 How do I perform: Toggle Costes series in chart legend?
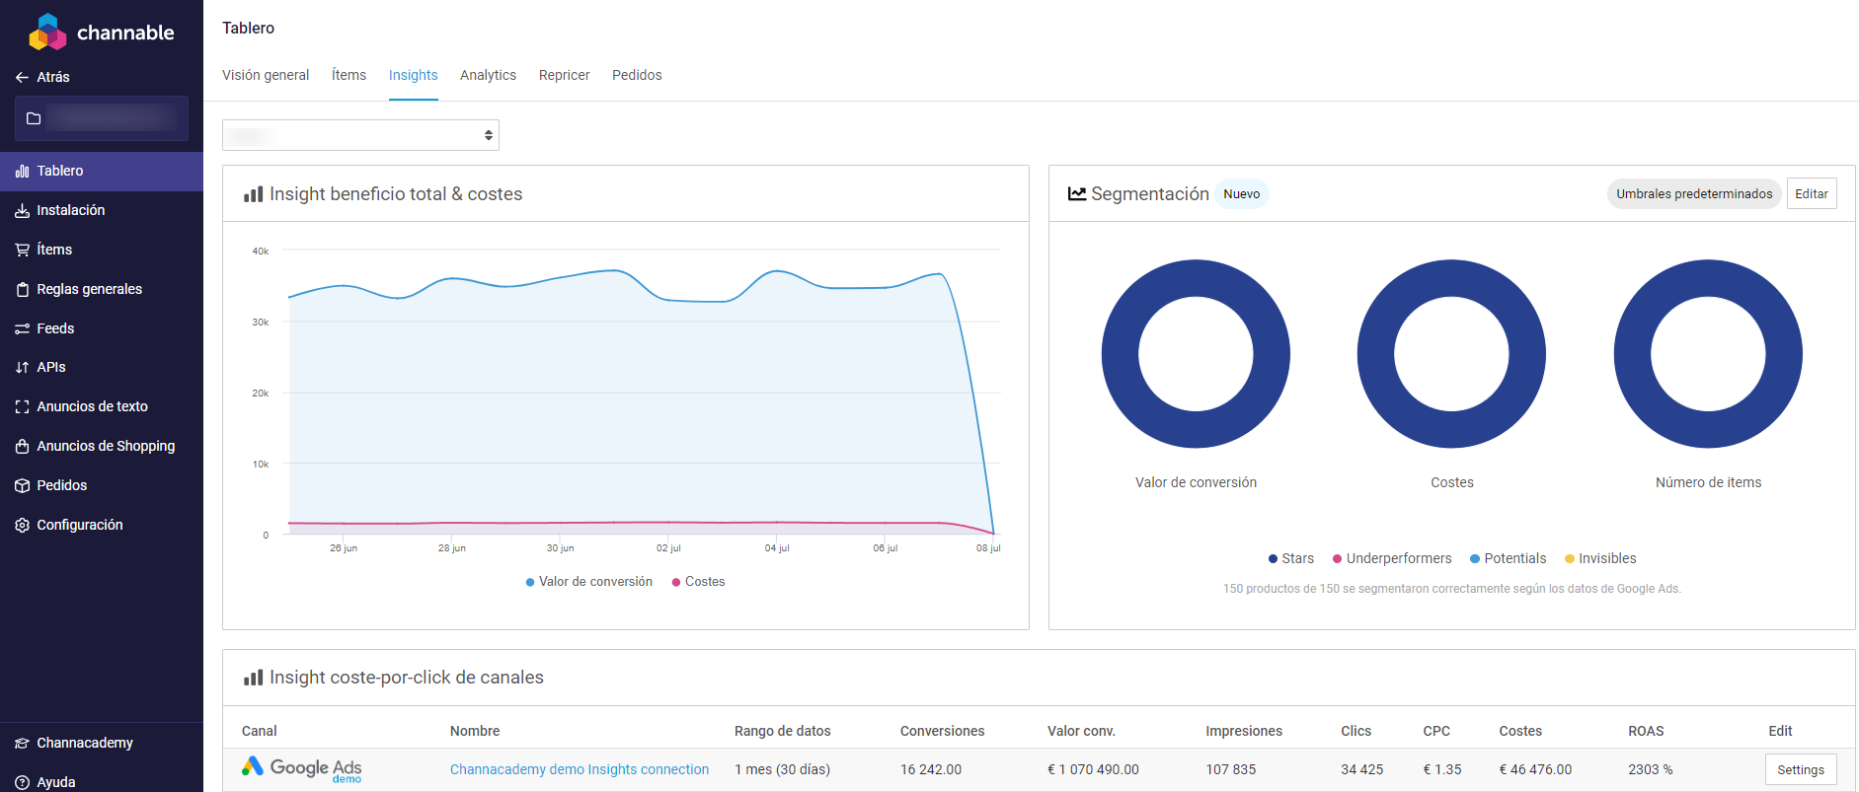[x=699, y=582]
